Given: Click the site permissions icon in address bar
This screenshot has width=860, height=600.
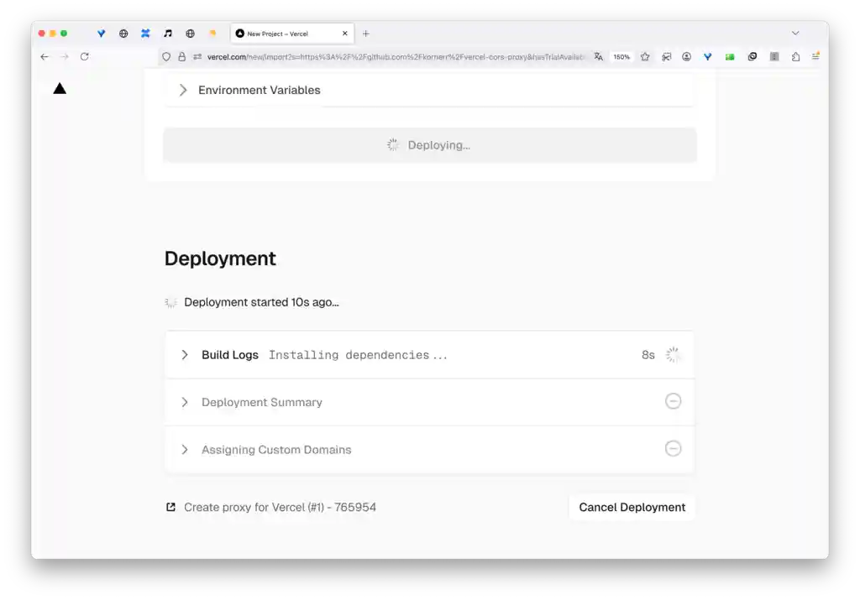Looking at the screenshot, I should [x=197, y=56].
